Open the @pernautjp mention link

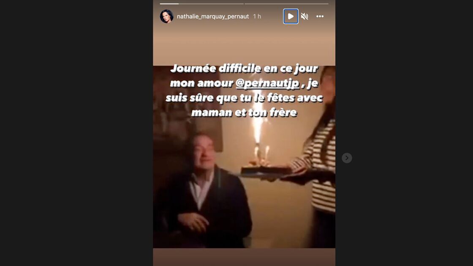(267, 83)
